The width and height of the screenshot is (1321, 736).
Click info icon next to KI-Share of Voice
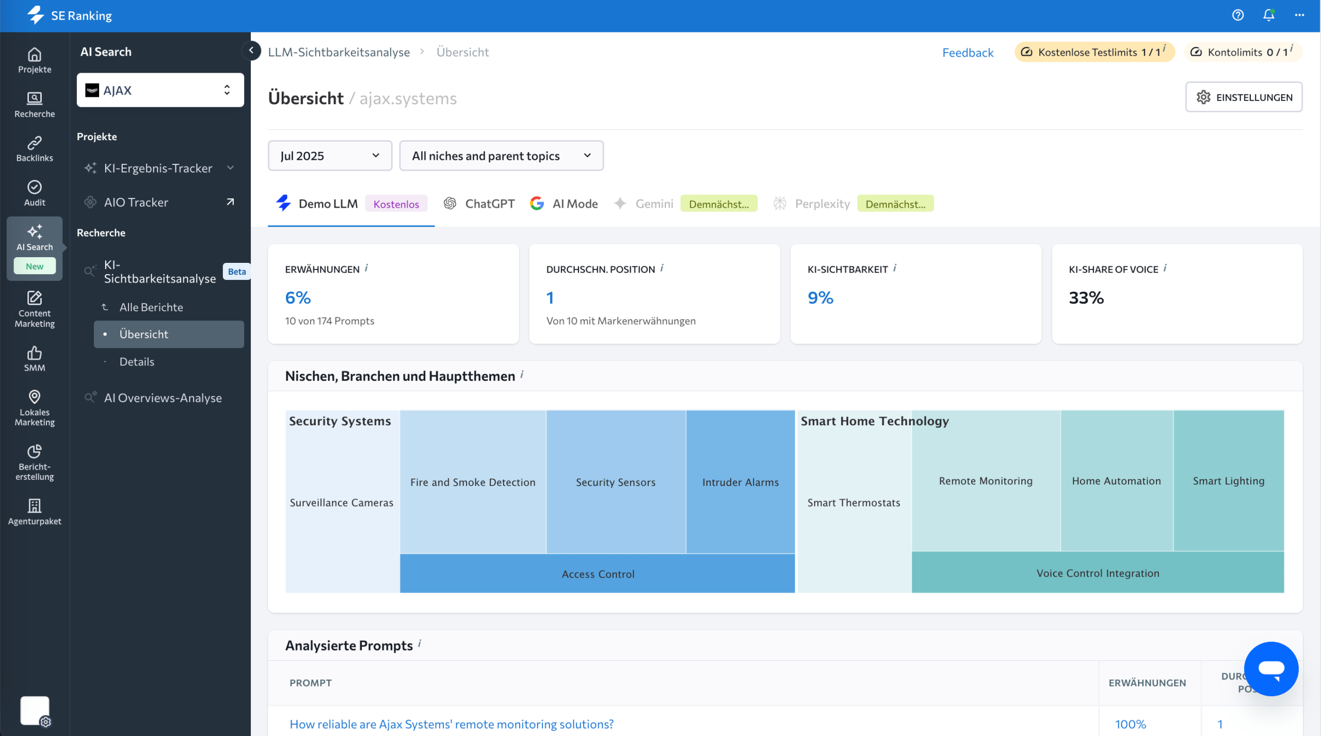1165,268
